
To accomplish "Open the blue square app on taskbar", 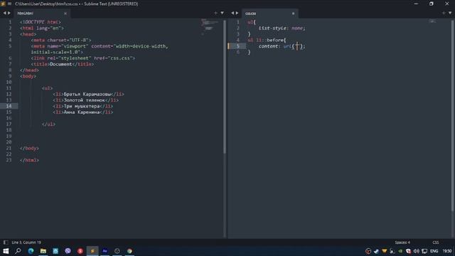I will click(55, 251).
